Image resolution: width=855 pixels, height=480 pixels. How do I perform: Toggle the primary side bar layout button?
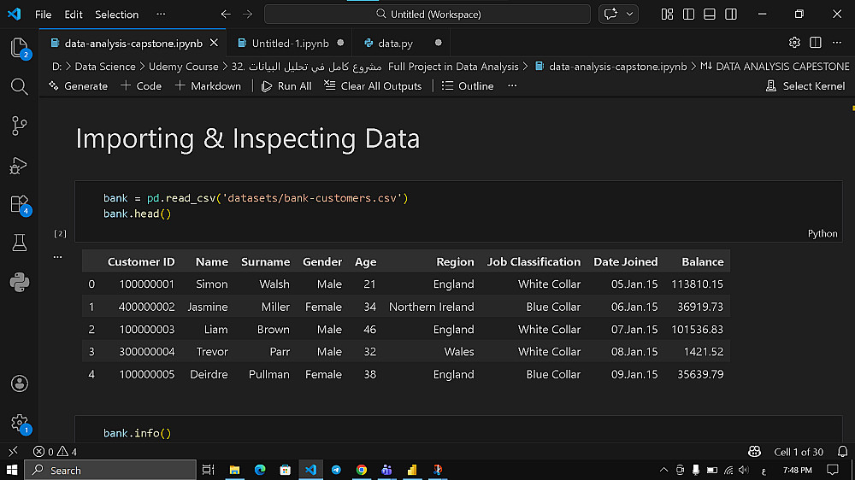688,15
